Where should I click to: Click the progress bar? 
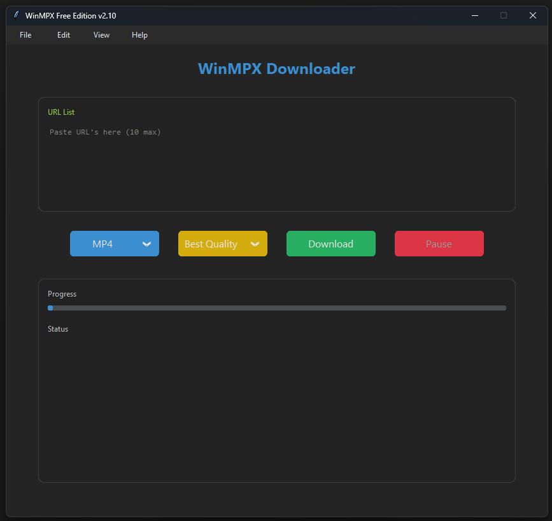coord(277,308)
